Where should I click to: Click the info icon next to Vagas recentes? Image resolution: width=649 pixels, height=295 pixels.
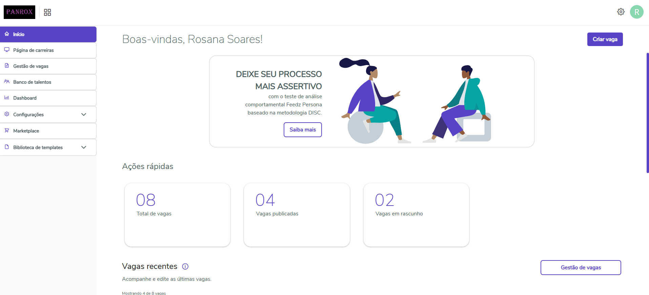coord(185,267)
